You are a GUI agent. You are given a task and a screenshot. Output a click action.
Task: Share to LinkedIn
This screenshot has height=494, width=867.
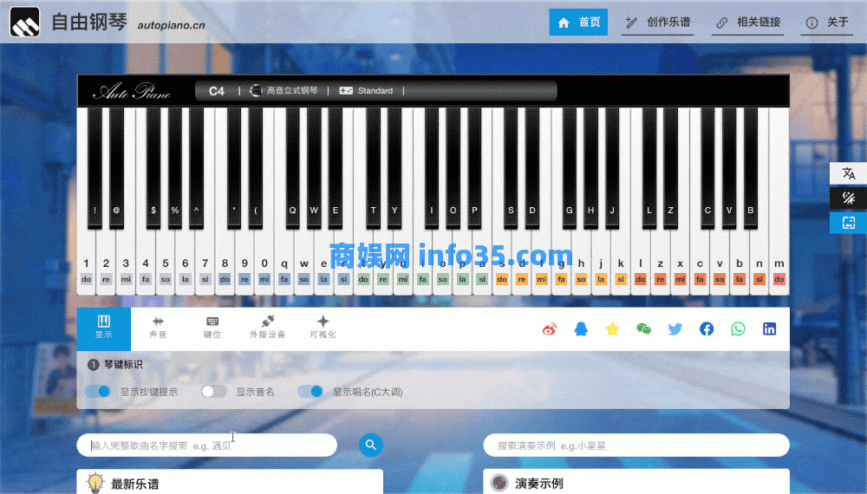[769, 329]
